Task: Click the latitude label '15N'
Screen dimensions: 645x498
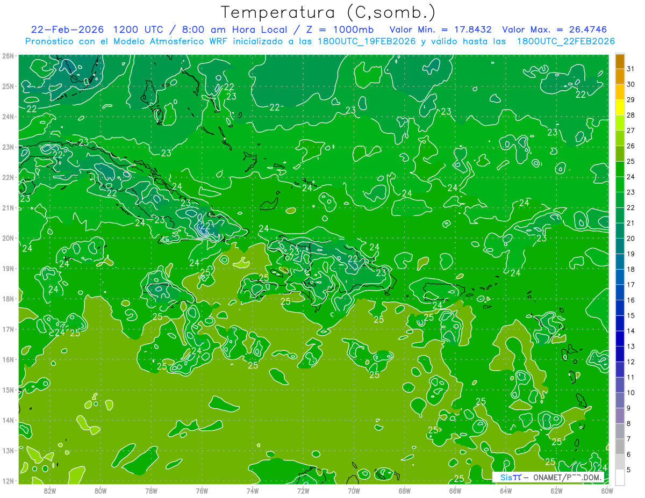Action: pos(8,390)
